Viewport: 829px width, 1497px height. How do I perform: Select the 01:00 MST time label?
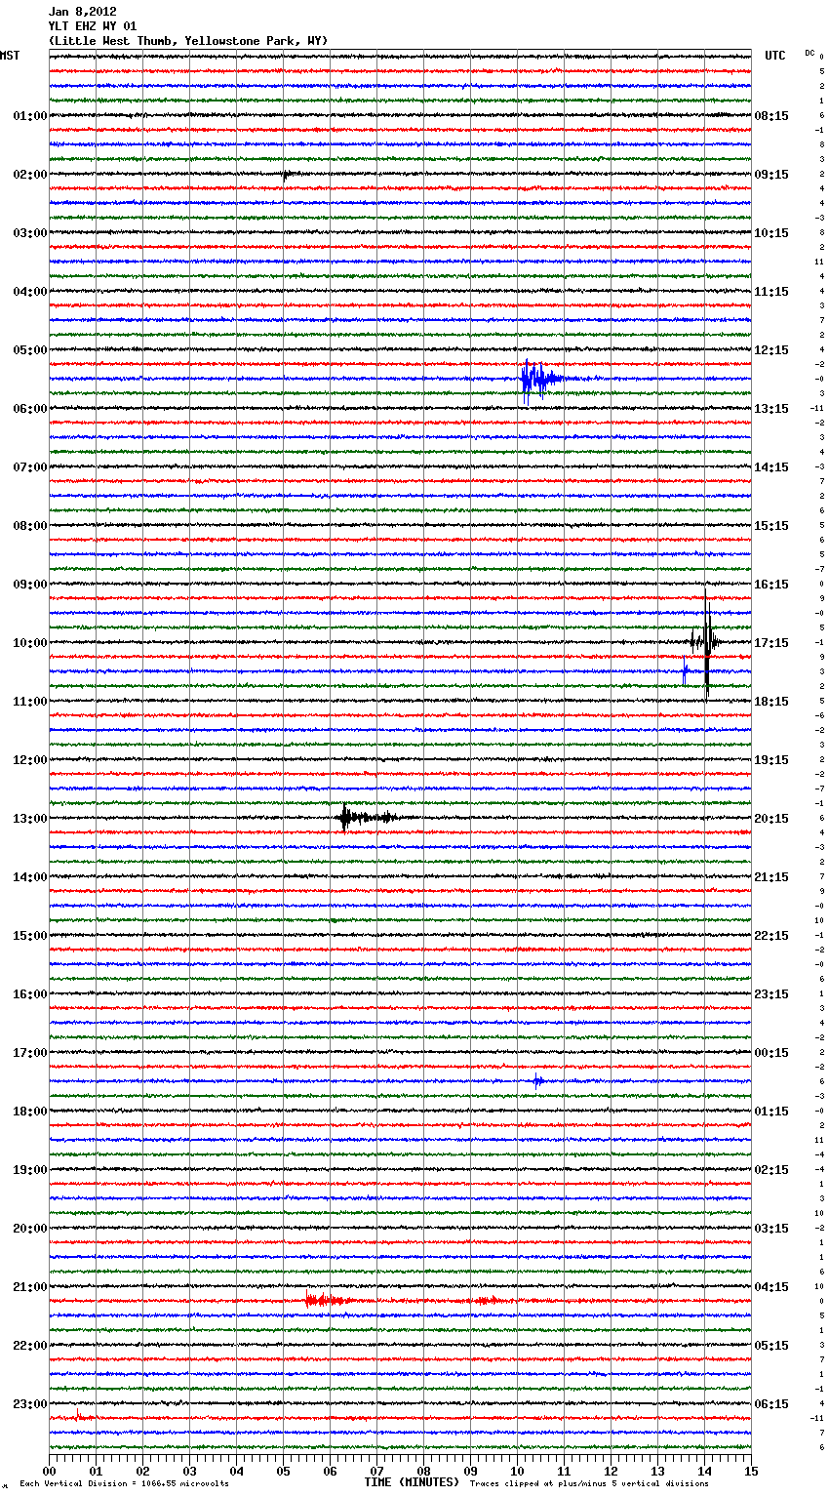tap(30, 116)
